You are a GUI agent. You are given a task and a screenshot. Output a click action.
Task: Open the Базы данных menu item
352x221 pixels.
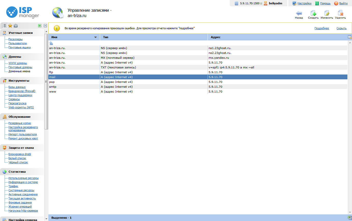[17, 87]
